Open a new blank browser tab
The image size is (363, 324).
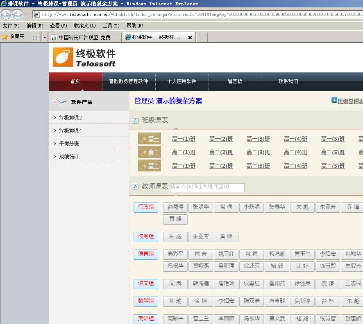[202, 37]
